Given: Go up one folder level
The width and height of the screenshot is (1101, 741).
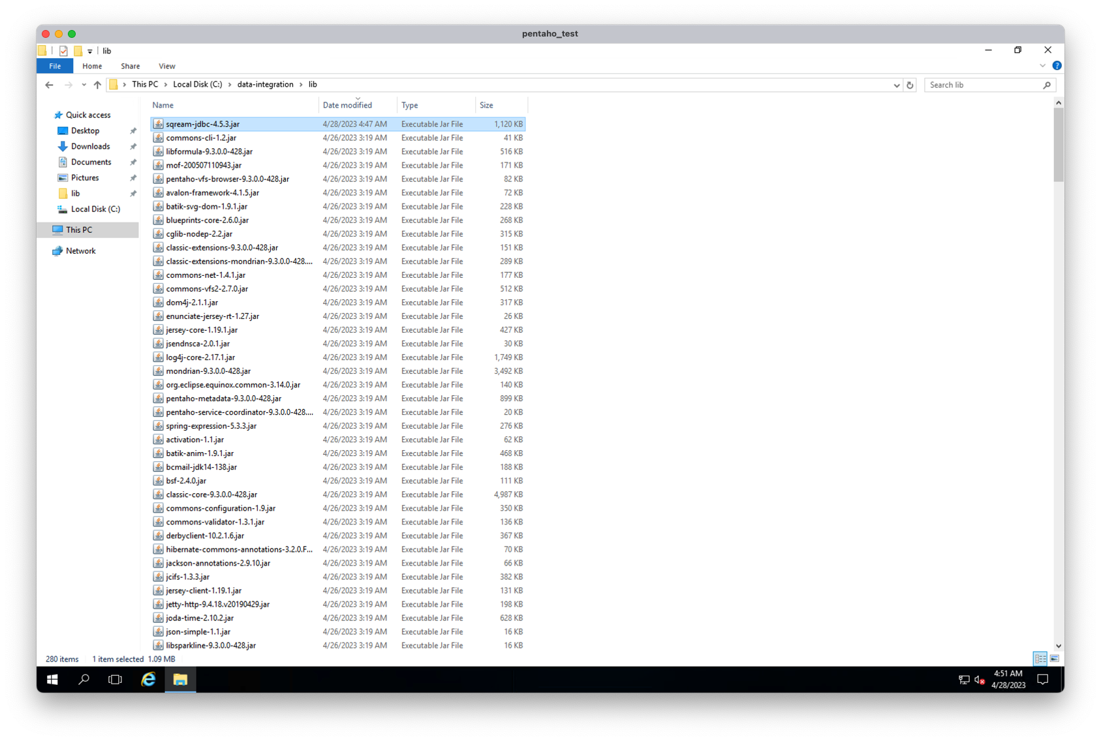Looking at the screenshot, I should click(97, 85).
